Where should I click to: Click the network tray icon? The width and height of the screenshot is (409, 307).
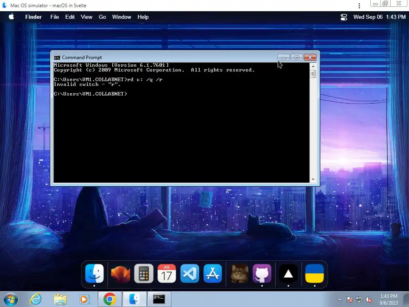coord(359,300)
